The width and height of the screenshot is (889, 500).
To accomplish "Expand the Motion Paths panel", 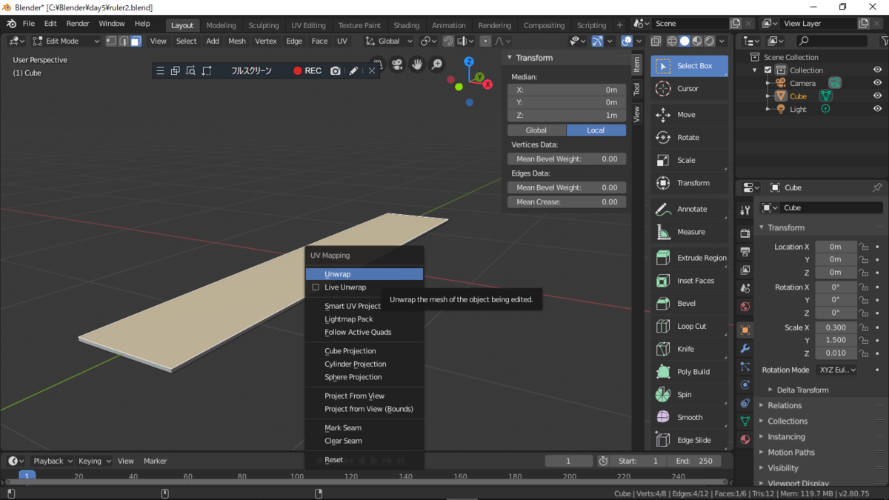I will (x=790, y=453).
